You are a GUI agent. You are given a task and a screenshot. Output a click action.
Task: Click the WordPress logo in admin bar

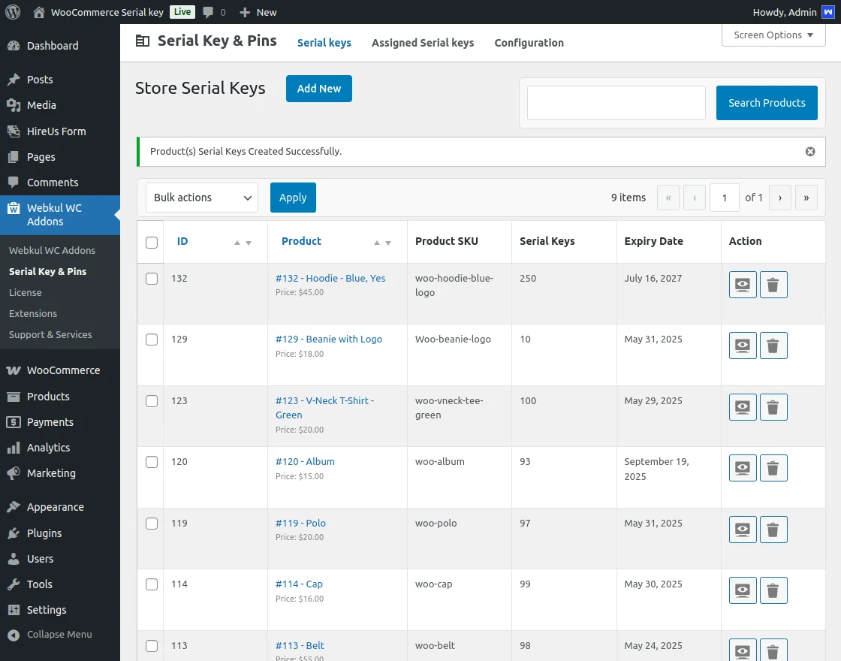click(12, 12)
